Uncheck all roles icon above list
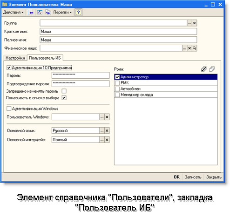This screenshot has width=230, height=218. [x=212, y=69]
